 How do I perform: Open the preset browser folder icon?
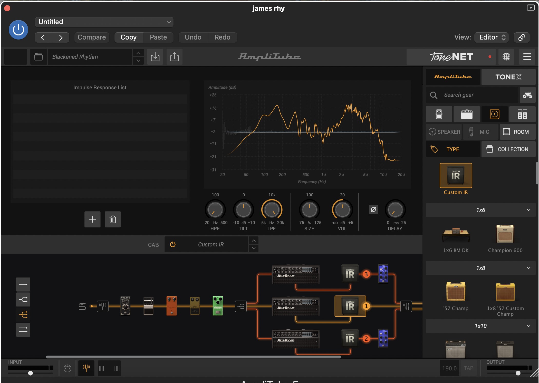pos(38,57)
